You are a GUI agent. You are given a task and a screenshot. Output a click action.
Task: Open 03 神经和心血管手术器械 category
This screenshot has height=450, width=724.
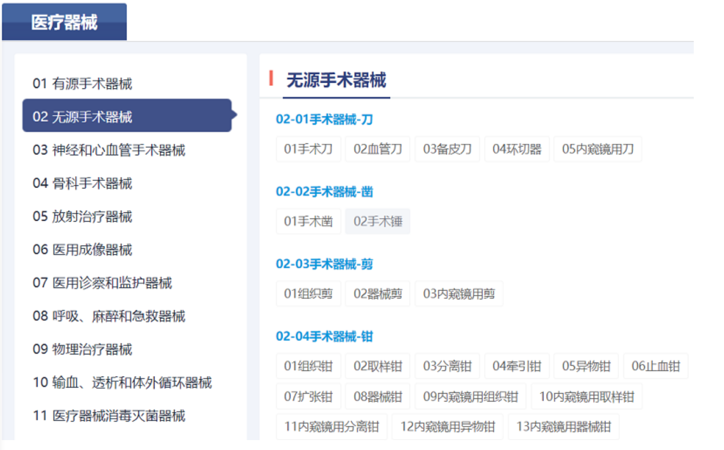[x=109, y=150]
